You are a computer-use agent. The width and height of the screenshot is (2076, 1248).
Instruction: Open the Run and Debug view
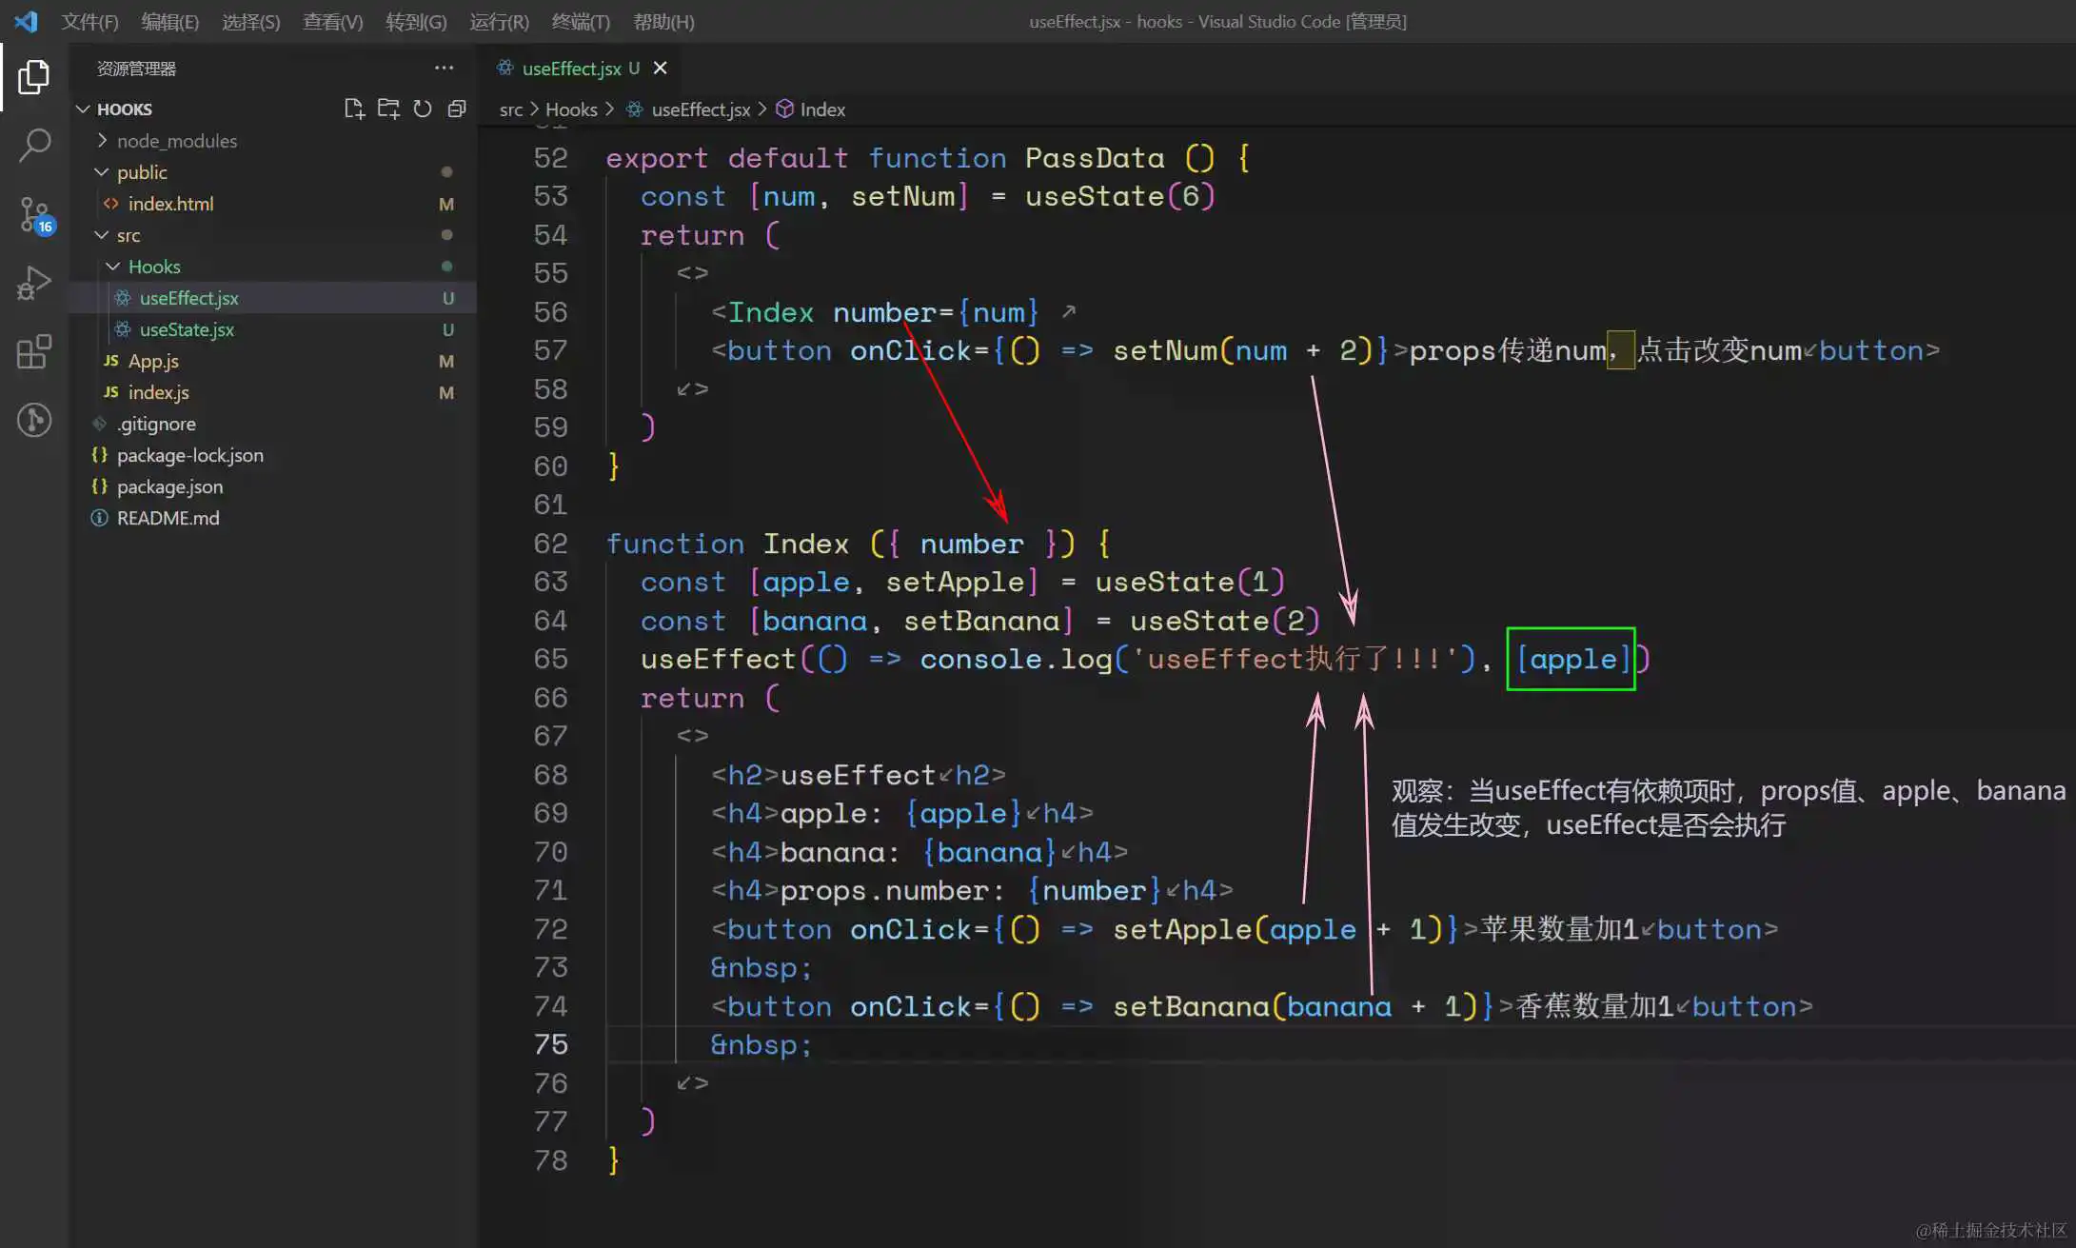point(34,283)
